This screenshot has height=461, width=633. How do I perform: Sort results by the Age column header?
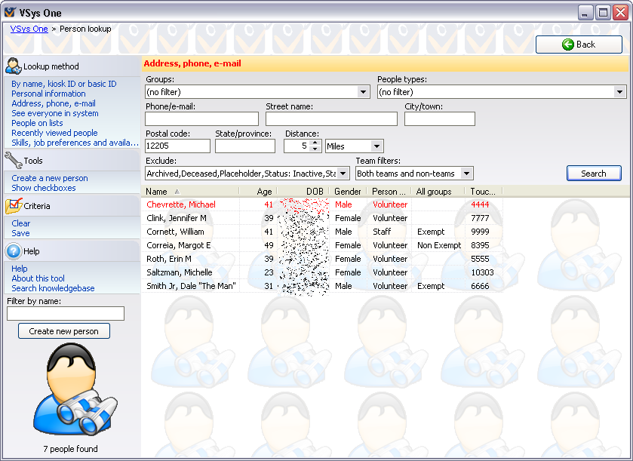[257, 192]
